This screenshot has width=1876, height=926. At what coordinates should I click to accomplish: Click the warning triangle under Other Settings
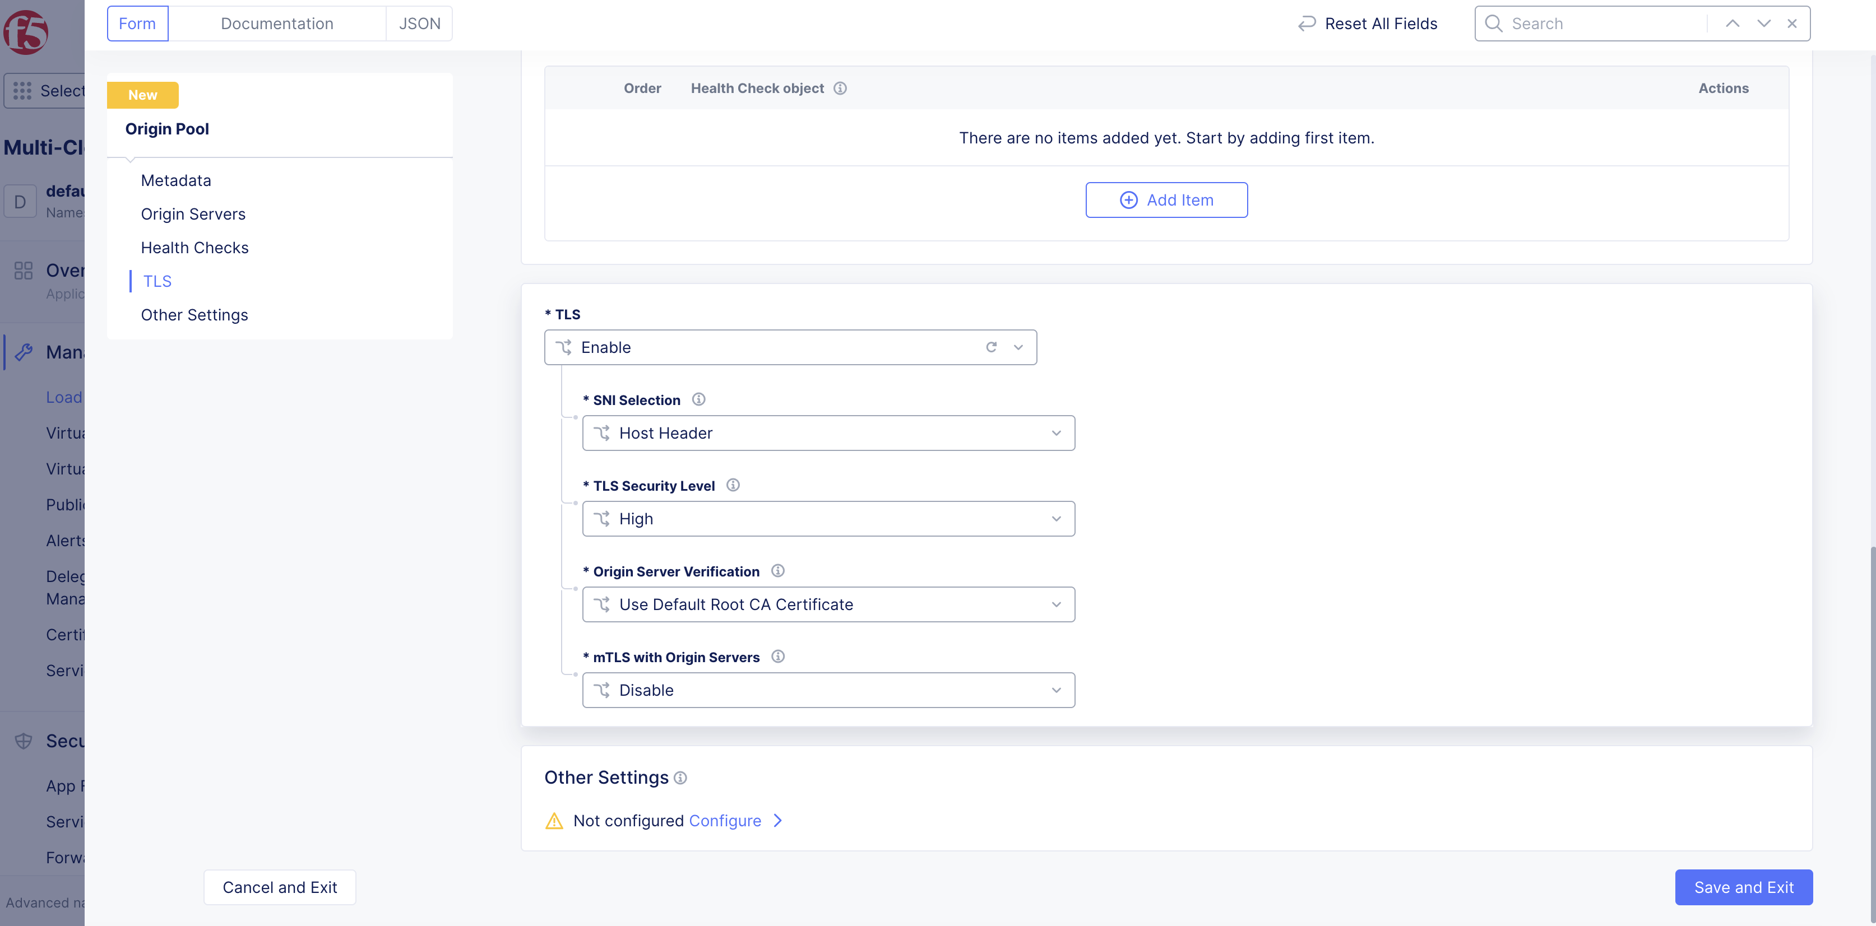pyautogui.click(x=555, y=821)
